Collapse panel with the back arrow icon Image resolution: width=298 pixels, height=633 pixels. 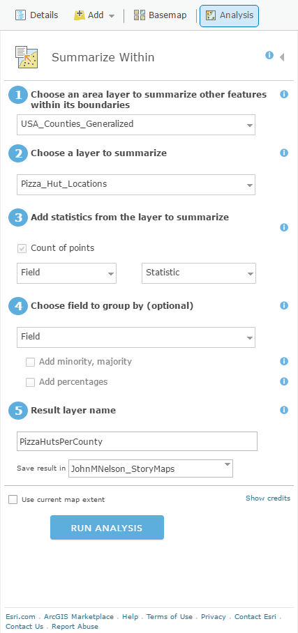click(282, 57)
